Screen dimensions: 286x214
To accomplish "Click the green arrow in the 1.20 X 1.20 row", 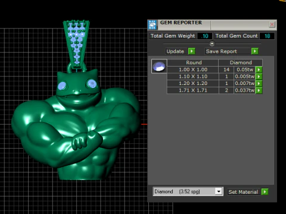I will 259,83.
